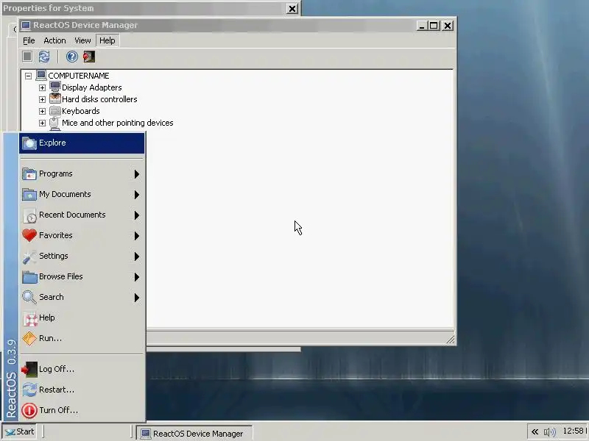Collapse the COMPUTERNAME tree node
The height and width of the screenshot is (441, 589).
28,76
